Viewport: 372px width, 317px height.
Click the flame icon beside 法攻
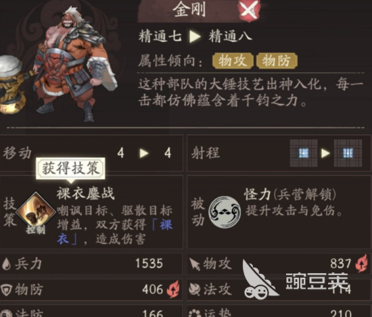click(x=195, y=289)
